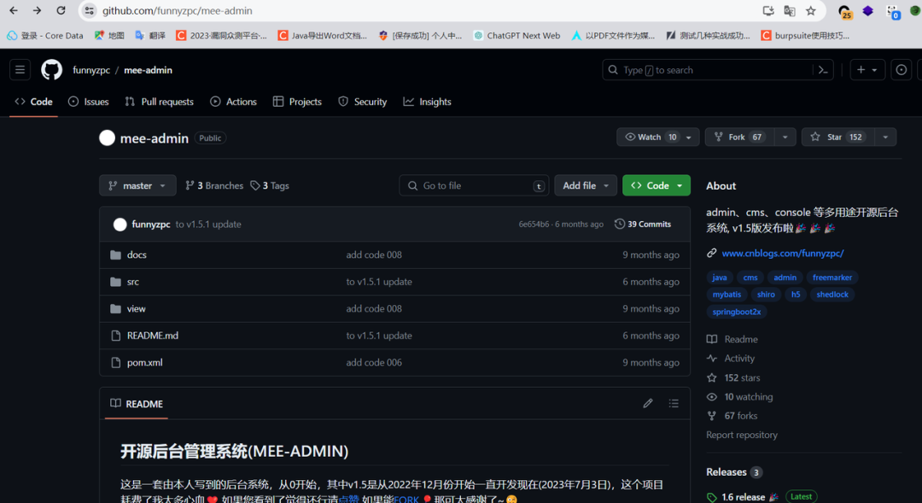Screen dimensions: 922x503
Task: Open the ChatGPT Next Web bookmark
Action: pos(516,35)
